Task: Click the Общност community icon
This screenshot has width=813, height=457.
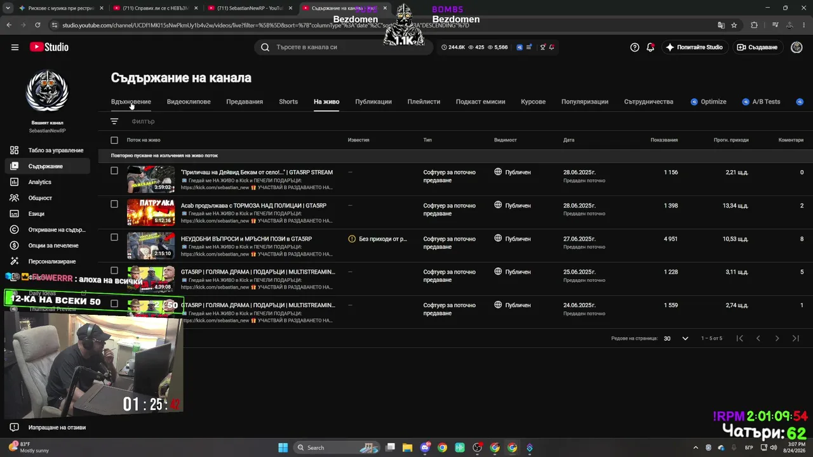Action: tap(14, 198)
